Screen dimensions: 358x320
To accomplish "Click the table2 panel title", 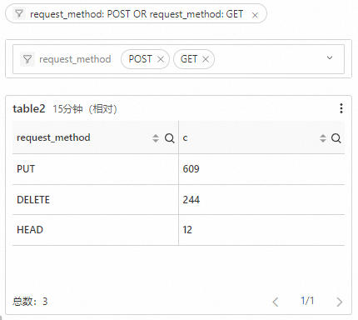I will [x=29, y=108].
